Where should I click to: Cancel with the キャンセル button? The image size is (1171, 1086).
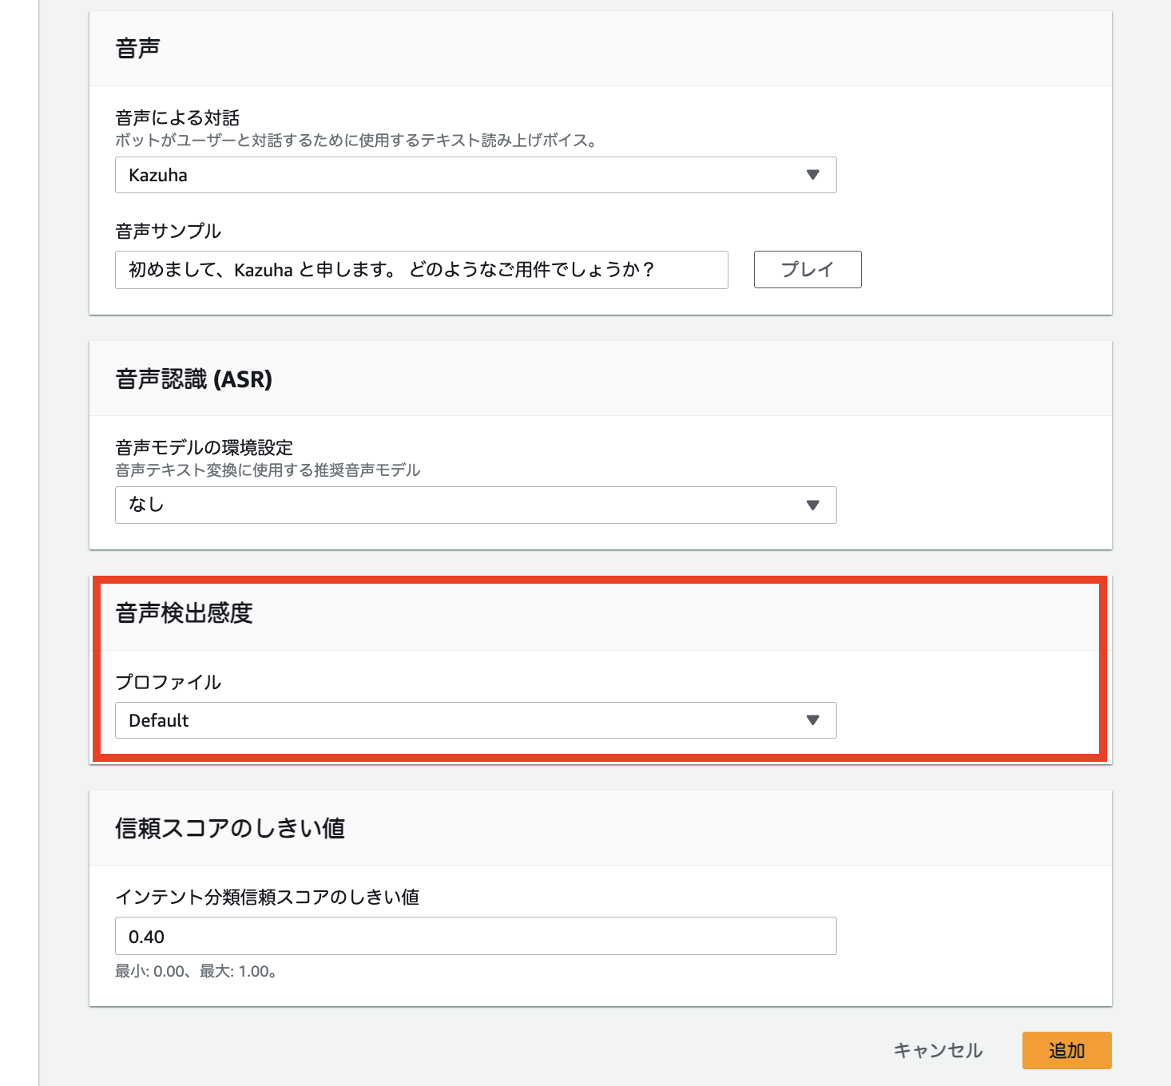939,1051
